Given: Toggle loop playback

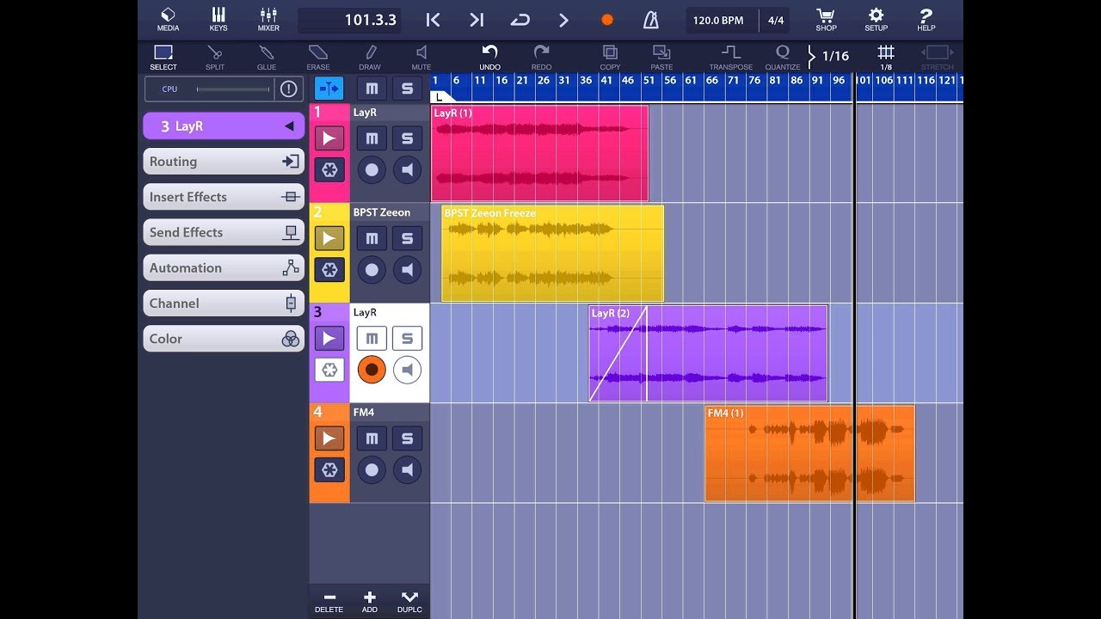Looking at the screenshot, I should 520,20.
